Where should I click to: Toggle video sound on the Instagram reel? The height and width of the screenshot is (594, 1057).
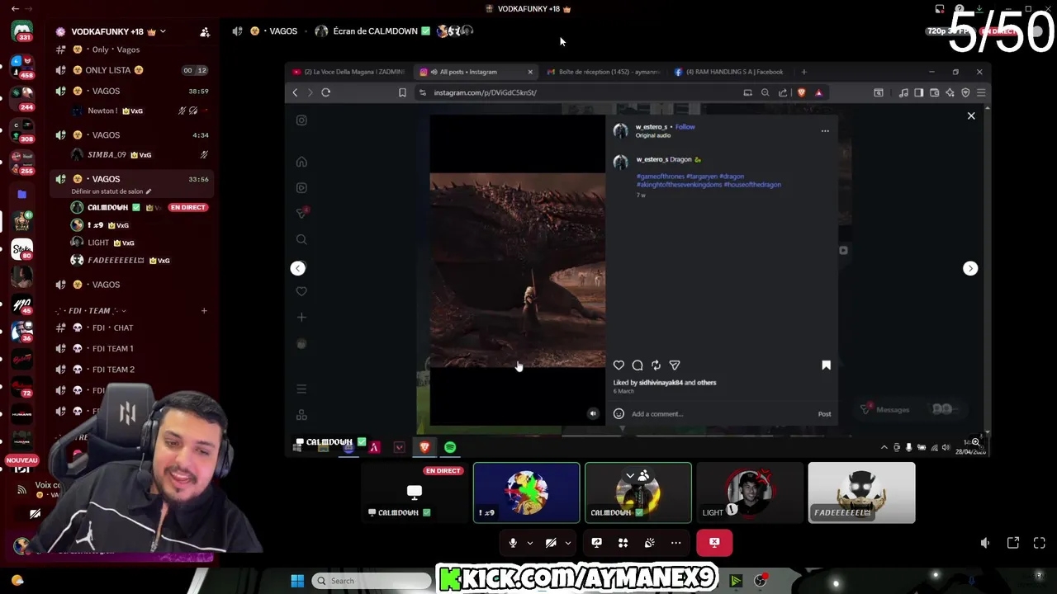coord(593,413)
